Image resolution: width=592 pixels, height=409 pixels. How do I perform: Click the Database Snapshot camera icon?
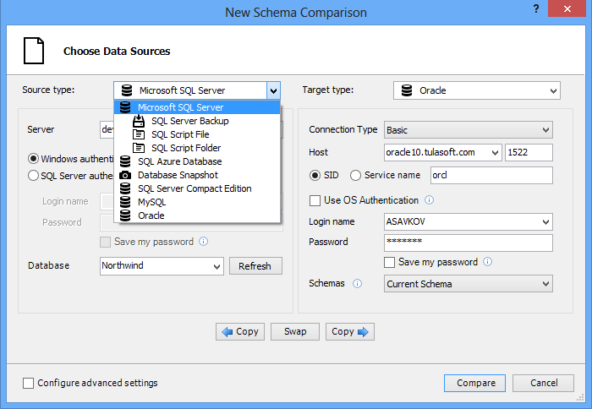tap(125, 175)
